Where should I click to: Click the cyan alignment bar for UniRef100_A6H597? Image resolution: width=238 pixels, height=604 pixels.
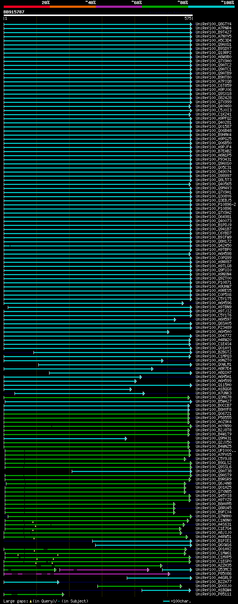point(90,320)
